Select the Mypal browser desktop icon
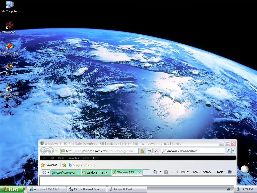257x193 pixels. click(x=10, y=69)
